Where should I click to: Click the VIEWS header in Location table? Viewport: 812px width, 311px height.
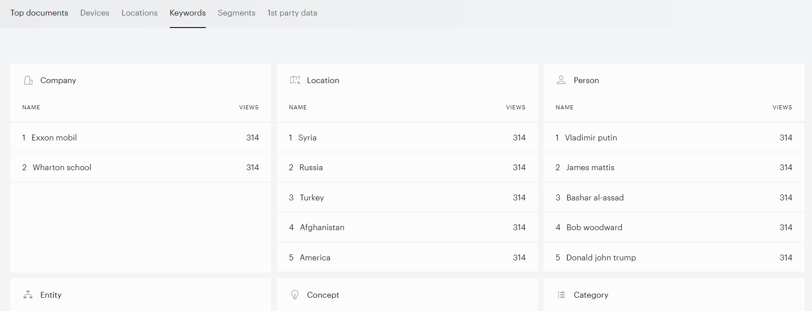coord(516,108)
